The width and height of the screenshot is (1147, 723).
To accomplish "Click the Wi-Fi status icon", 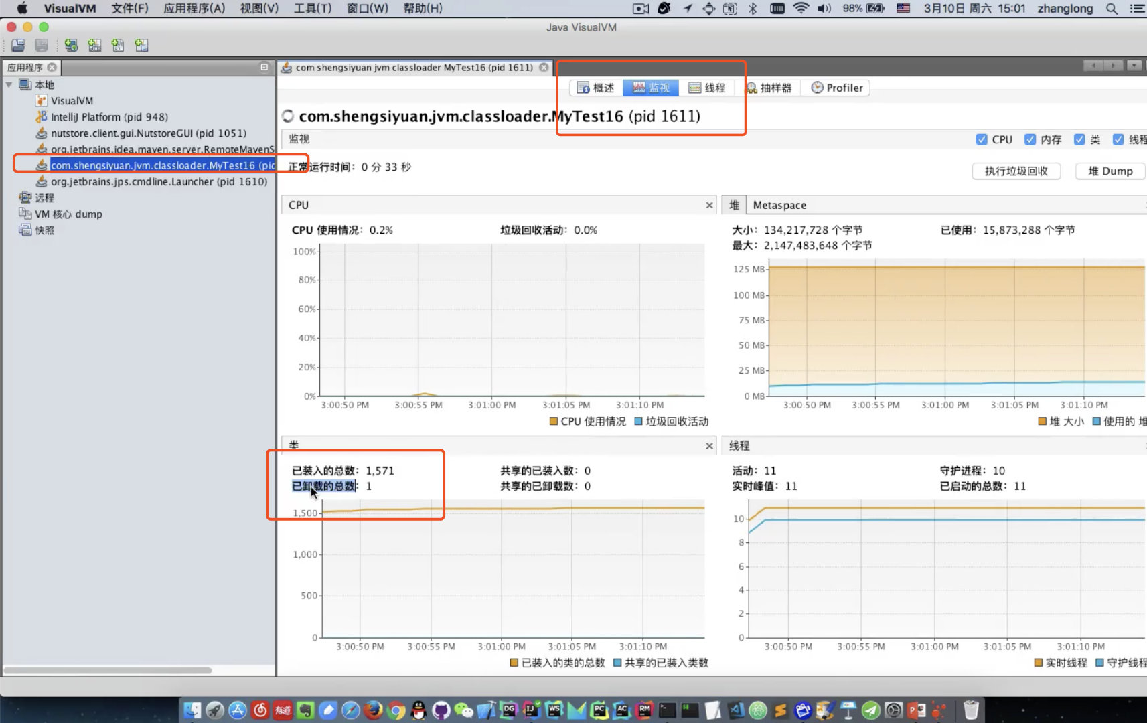I will tap(801, 9).
